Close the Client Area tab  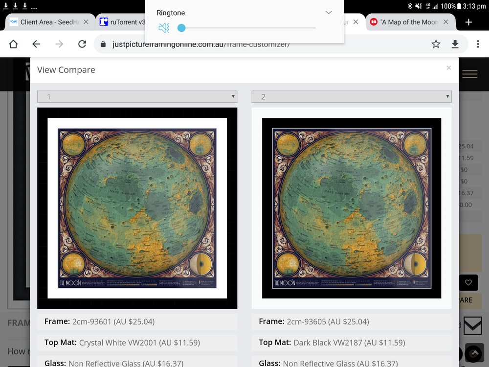pyautogui.click(x=86, y=22)
